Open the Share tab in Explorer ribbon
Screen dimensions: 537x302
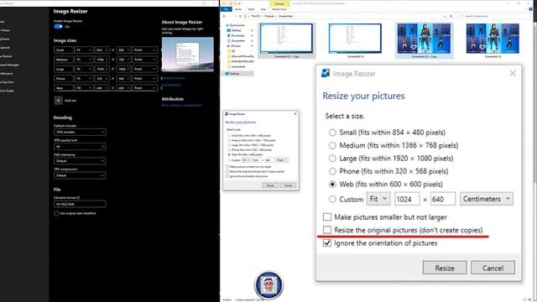[x=251, y=9]
